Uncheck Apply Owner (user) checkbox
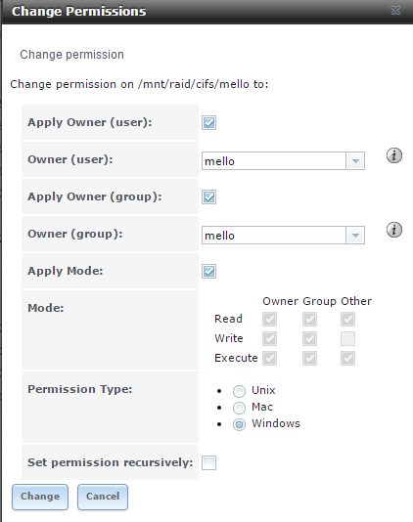This screenshot has width=413, height=522. (209, 122)
